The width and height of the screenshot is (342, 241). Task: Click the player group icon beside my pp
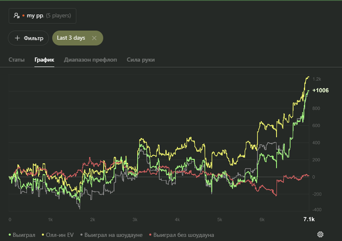17,16
